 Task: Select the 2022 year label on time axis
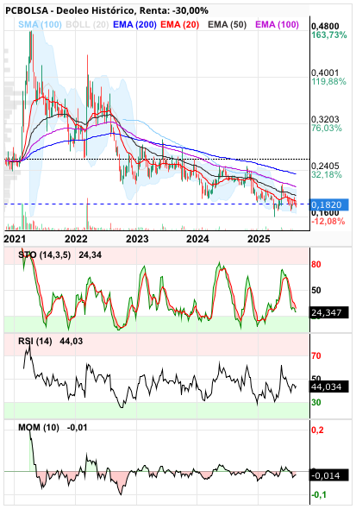[76, 239]
